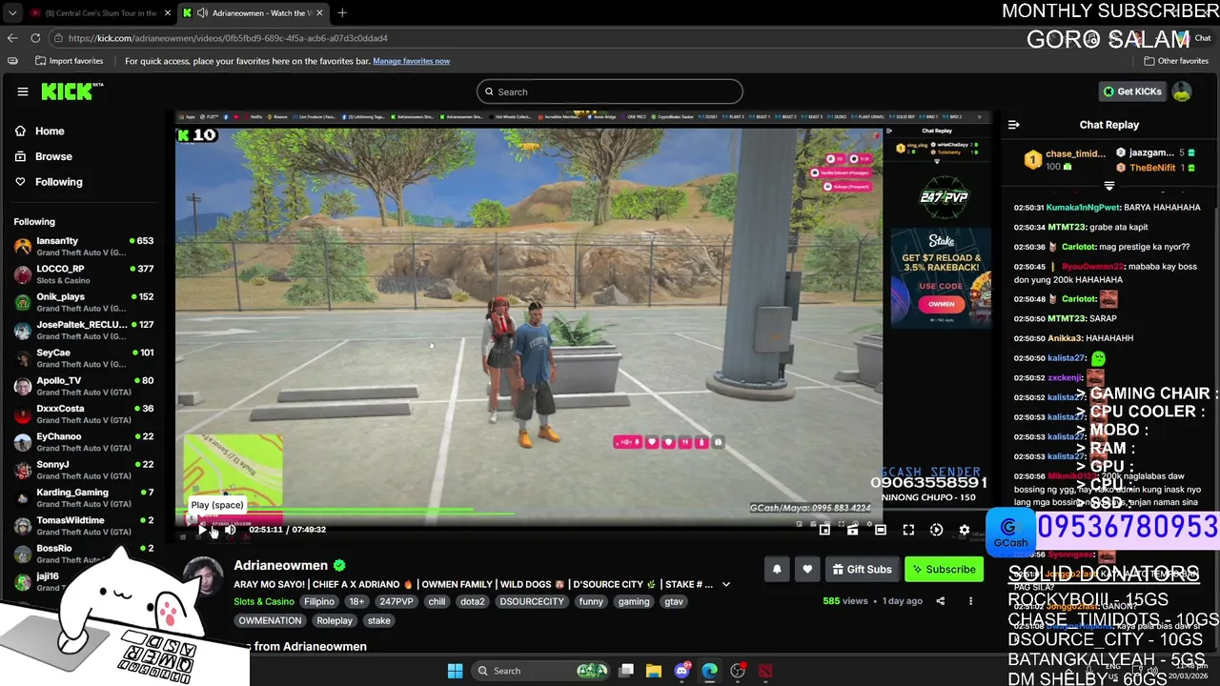
Task: Share the video with share icon
Action: coord(940,601)
